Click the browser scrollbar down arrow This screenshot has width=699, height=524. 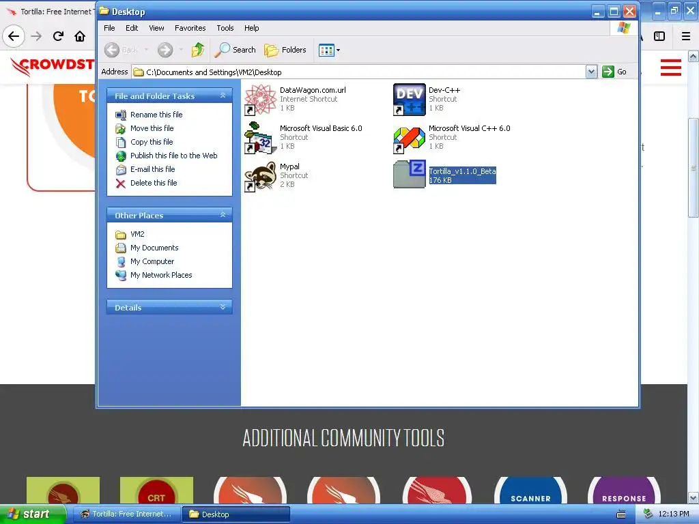click(694, 497)
